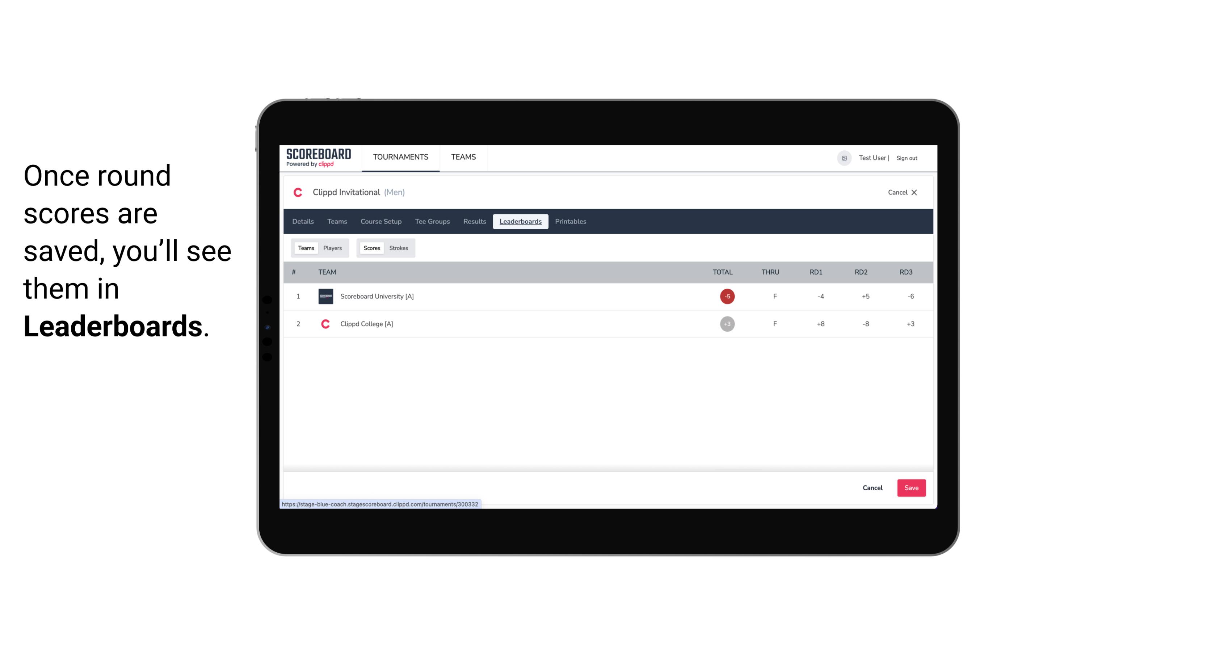Click the Scoreboard logo icon
Viewport: 1215px width, 654px height.
point(318,158)
